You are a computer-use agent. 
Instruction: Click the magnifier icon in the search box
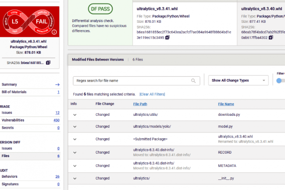193,81
